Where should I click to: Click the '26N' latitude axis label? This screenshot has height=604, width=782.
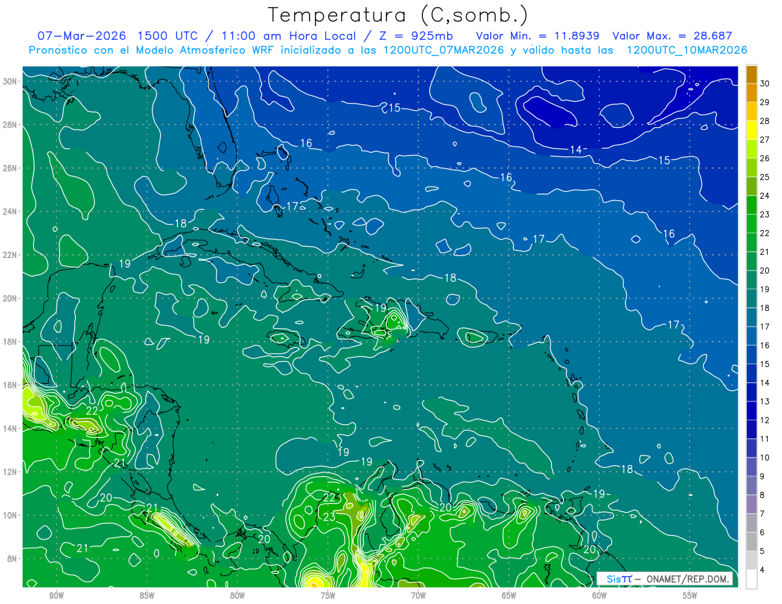point(10,168)
